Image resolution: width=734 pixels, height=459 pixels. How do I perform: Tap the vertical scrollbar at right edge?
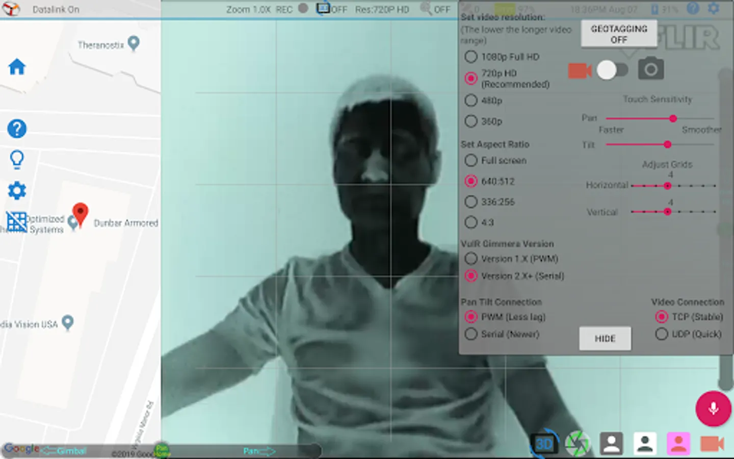(x=726, y=229)
